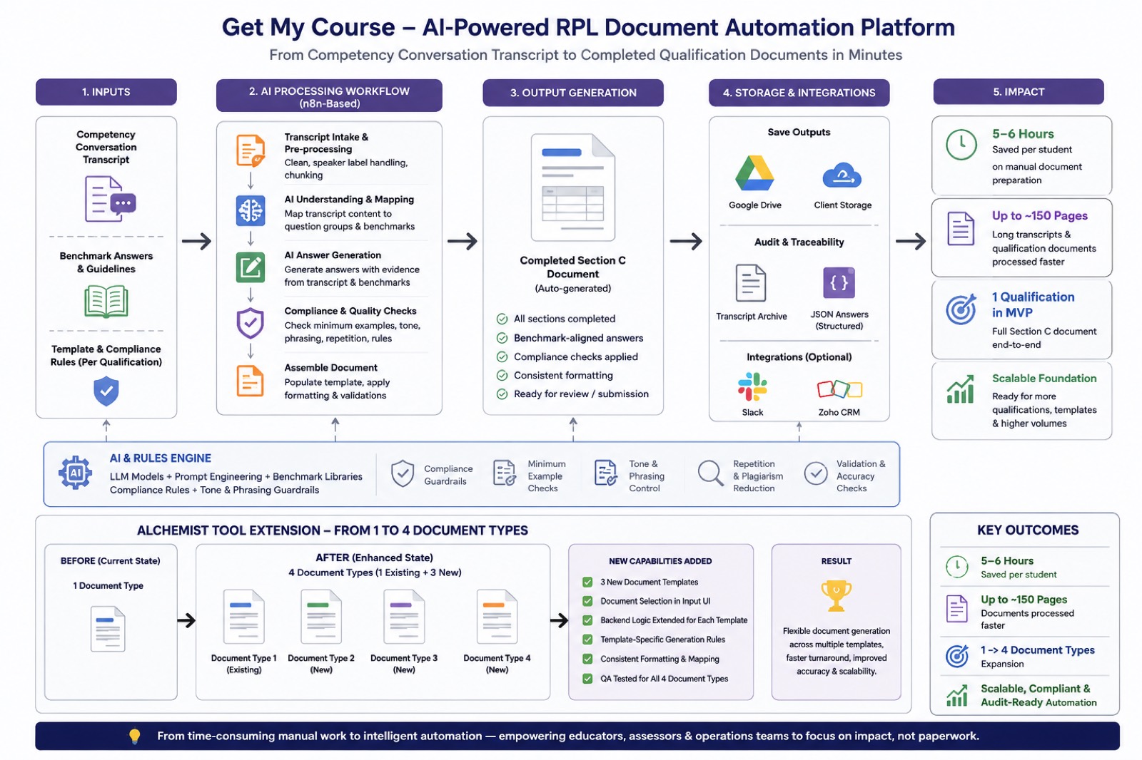
Task: Click the Scalable Foundation growth chart icon
Action: point(961,389)
